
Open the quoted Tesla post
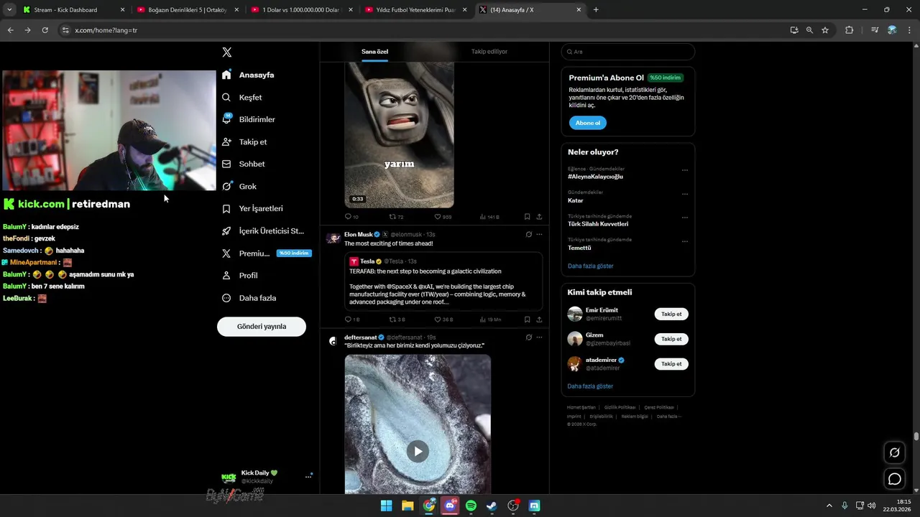click(x=444, y=281)
